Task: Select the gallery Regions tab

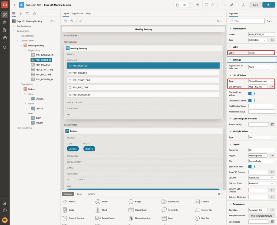Action: coord(68,194)
